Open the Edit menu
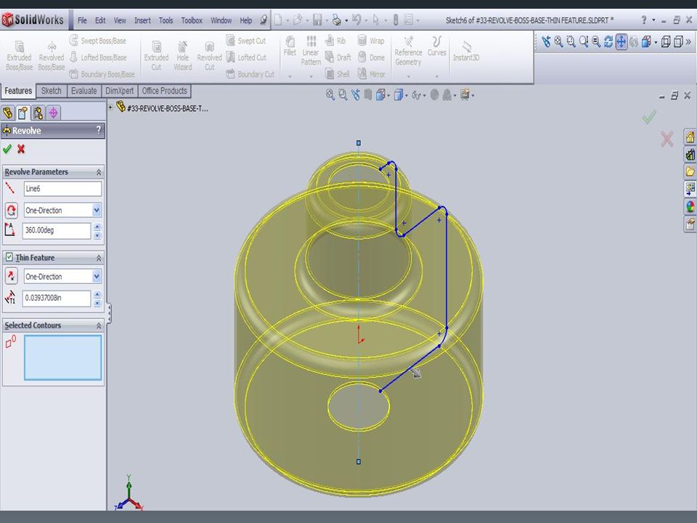Viewport: 697px width, 523px height. 100,20
